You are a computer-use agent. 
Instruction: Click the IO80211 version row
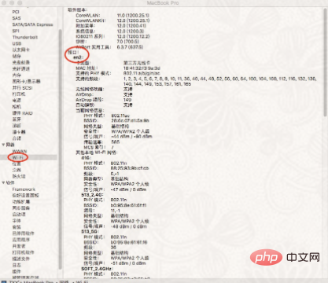click(x=112, y=36)
